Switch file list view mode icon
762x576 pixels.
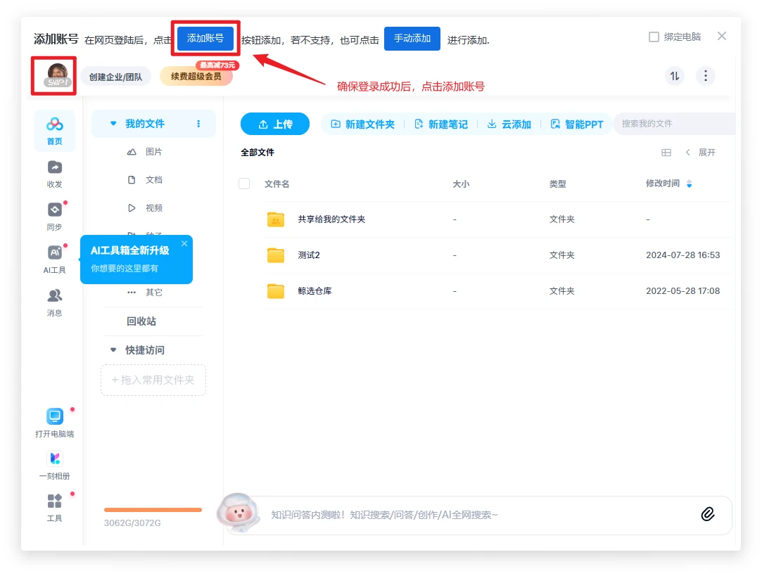pyautogui.click(x=666, y=153)
